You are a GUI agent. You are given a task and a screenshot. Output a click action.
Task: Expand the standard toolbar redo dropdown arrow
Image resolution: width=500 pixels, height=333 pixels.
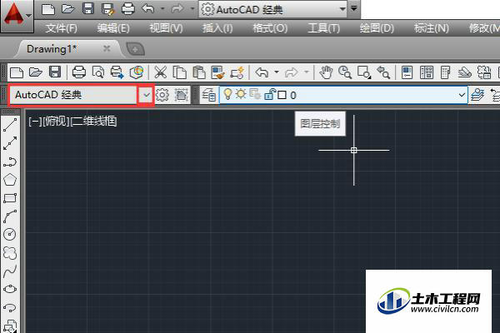click(x=306, y=72)
